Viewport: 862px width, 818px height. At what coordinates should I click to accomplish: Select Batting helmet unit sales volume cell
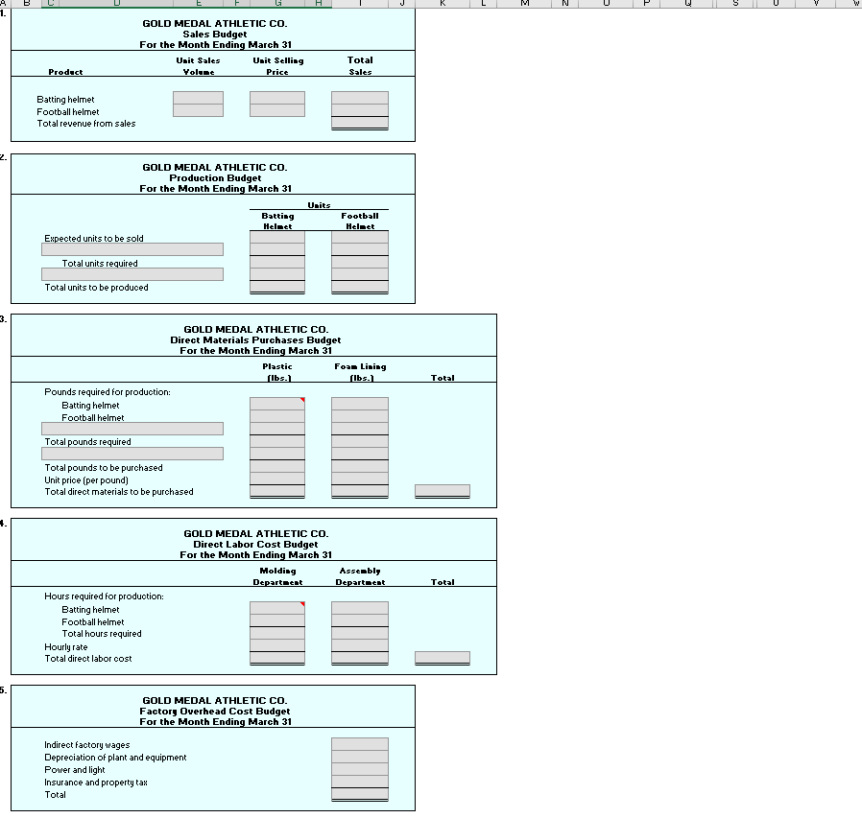pyautogui.click(x=198, y=98)
